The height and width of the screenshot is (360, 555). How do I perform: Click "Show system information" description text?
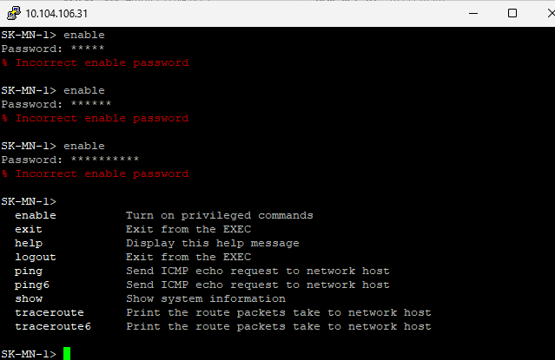click(x=206, y=298)
